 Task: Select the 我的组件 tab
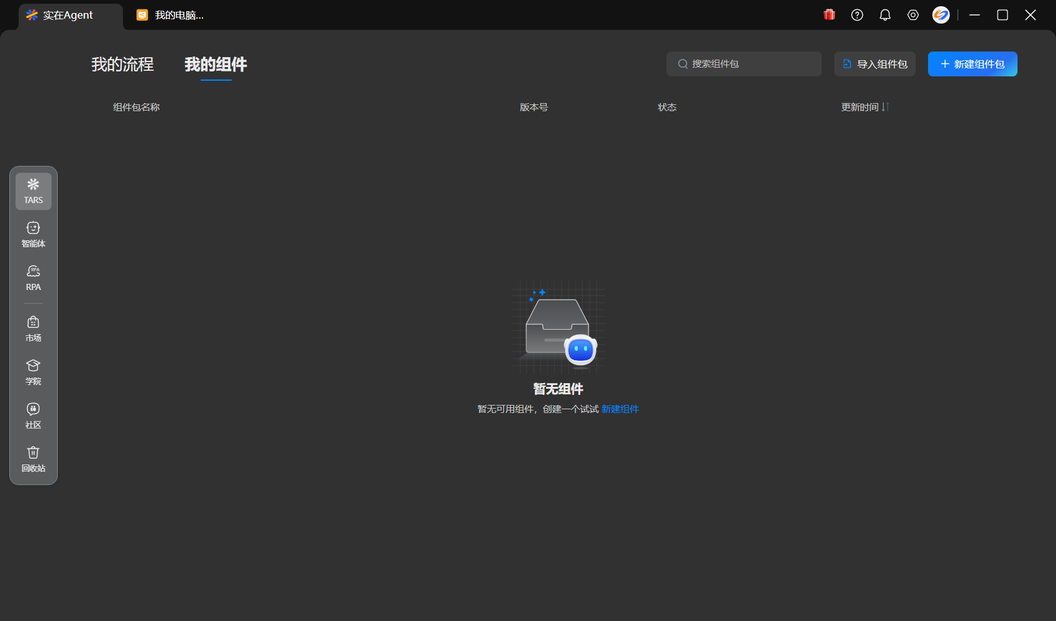point(216,65)
